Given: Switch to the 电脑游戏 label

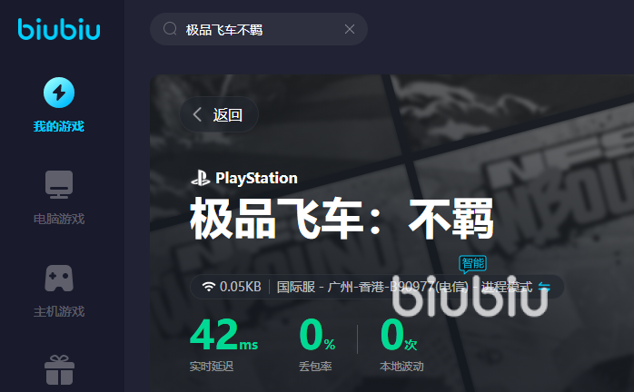Looking at the screenshot, I should [59, 219].
